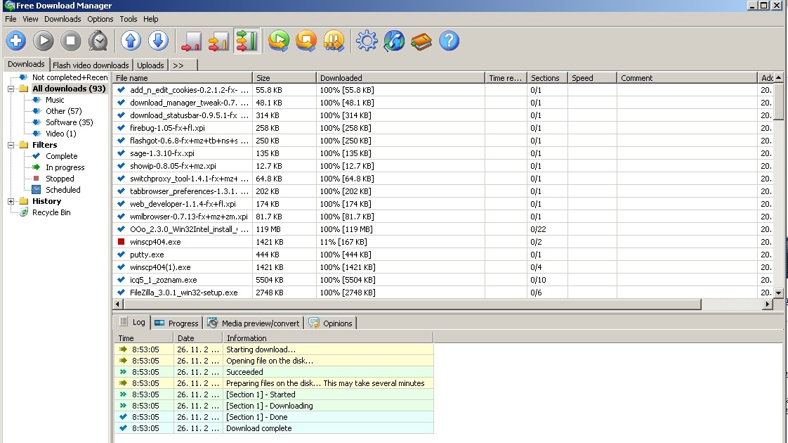Image resolution: width=788 pixels, height=443 pixels.
Task: Click the globe dial-up connection icon
Action: click(394, 41)
